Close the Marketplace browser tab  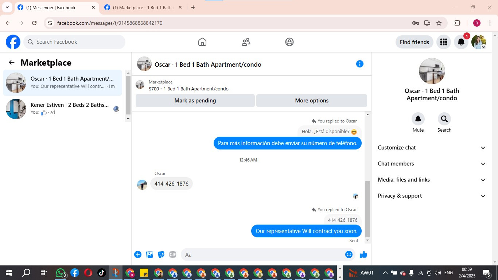click(180, 7)
